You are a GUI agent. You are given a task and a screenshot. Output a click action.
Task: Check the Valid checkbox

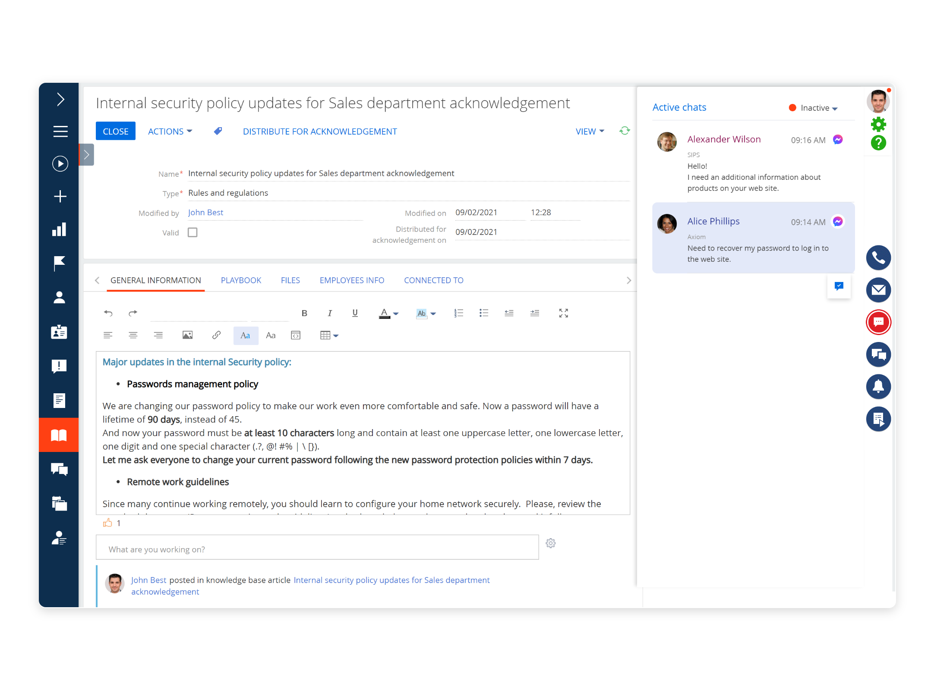pos(192,232)
